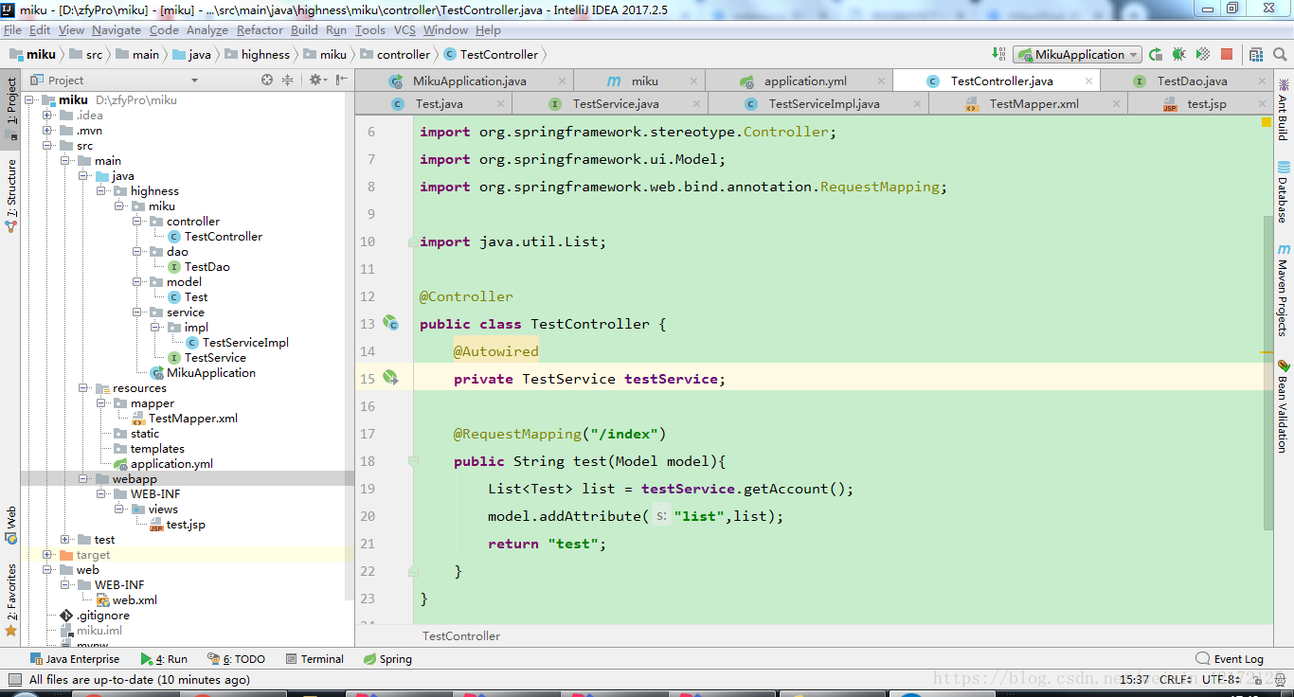Open Java Enterprise tool window
The height and width of the screenshot is (697, 1294).
pyautogui.click(x=75, y=659)
